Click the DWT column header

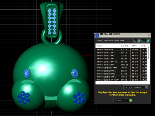(134, 46)
